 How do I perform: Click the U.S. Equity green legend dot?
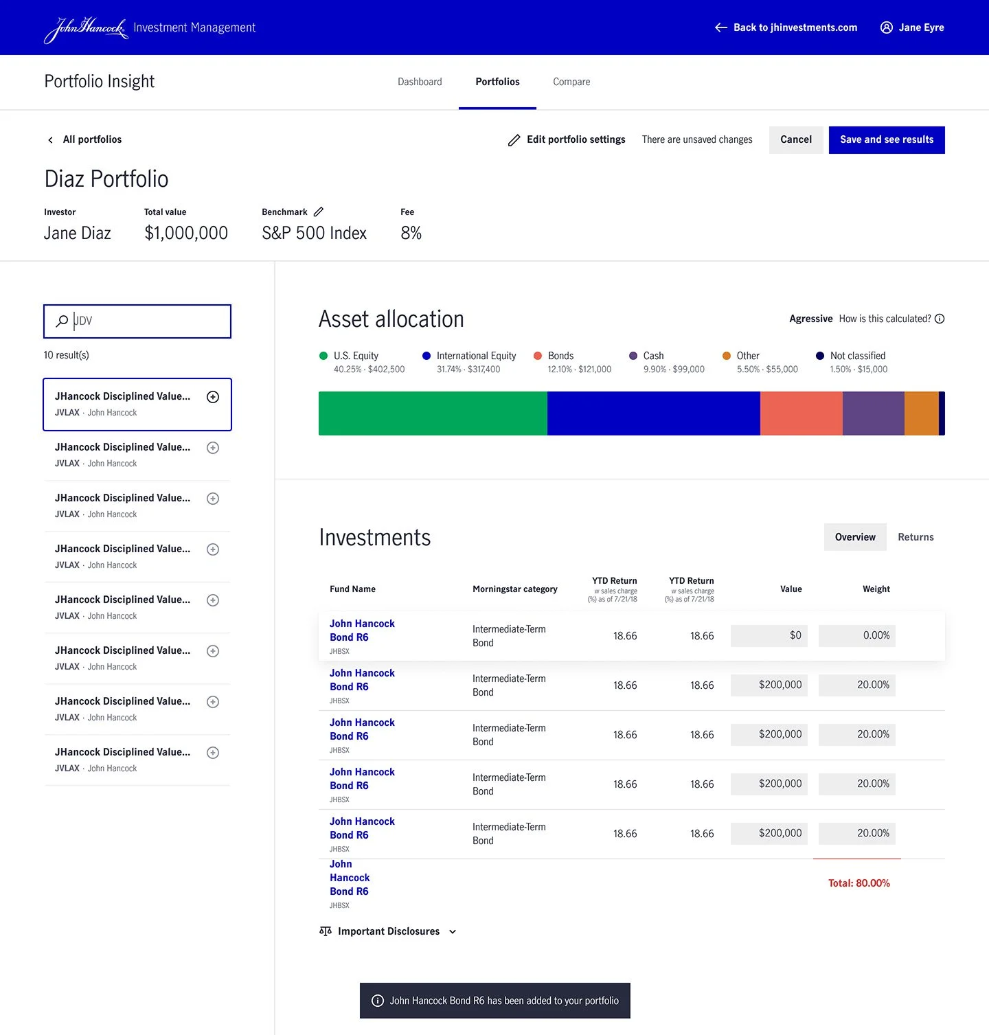tap(323, 356)
